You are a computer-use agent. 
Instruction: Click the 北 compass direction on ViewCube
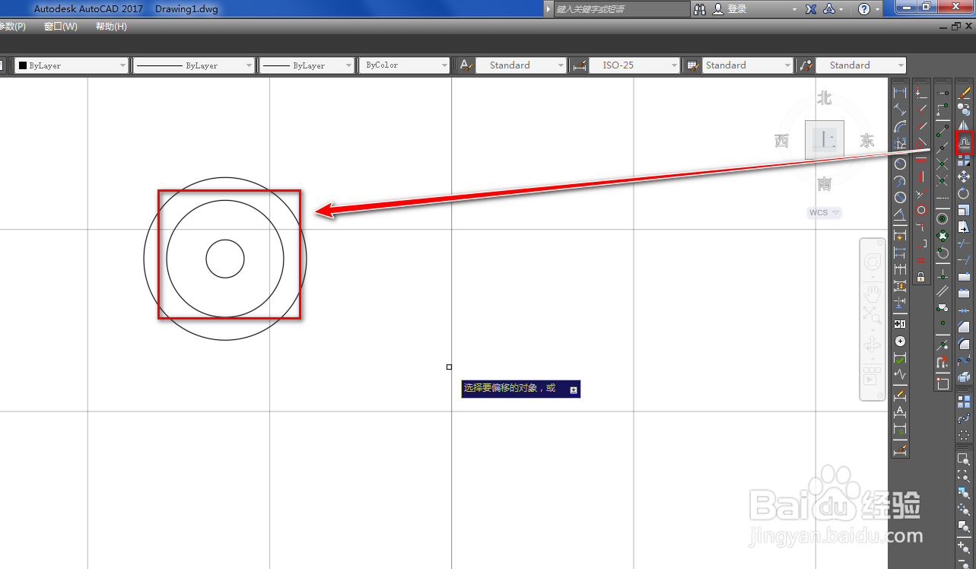coord(825,97)
